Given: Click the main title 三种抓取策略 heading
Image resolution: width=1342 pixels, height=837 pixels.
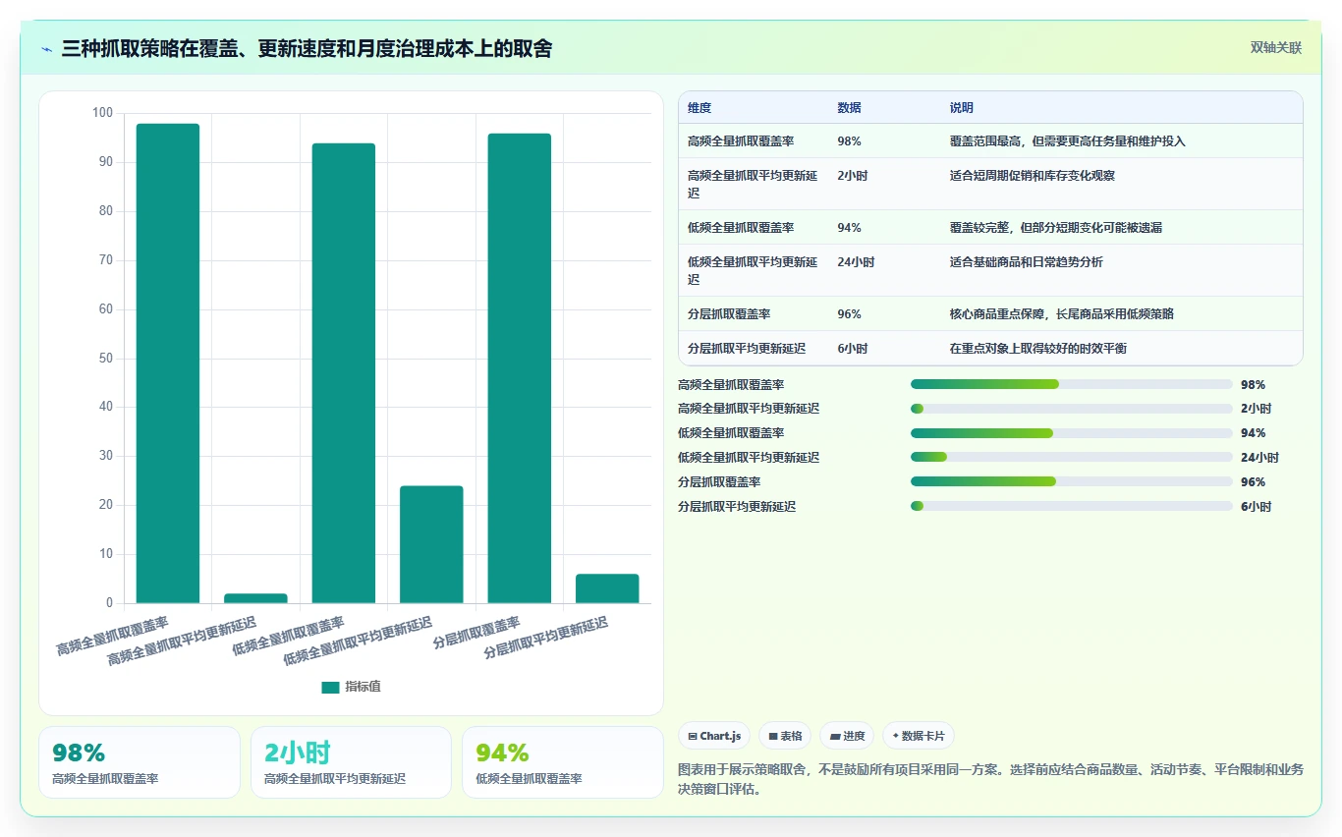Looking at the screenshot, I should click(307, 48).
